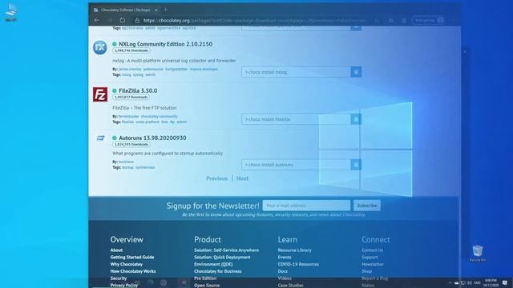Open FileZilla 3.50.0 package page

click(138, 90)
